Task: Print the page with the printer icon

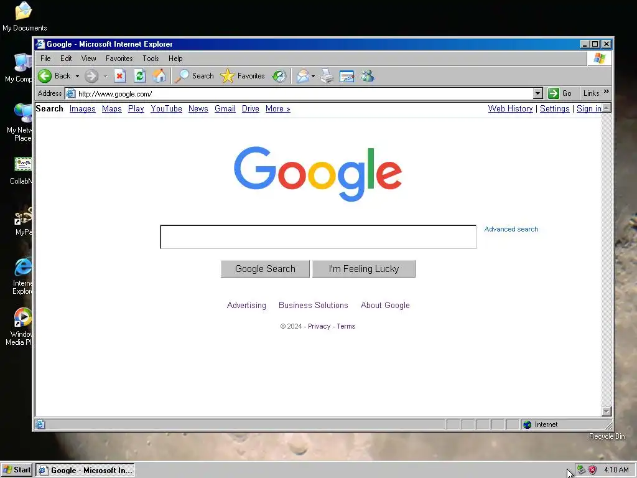Action: [x=327, y=76]
